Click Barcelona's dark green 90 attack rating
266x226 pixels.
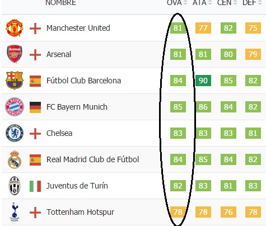pos(203,81)
